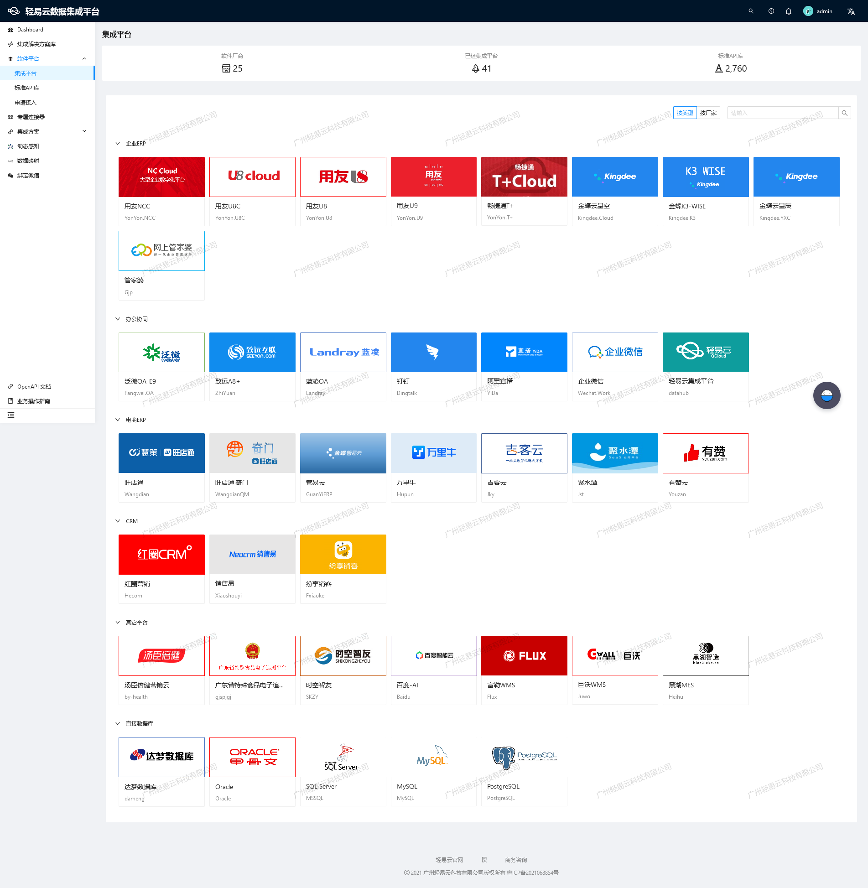Select the 畅捷通T+ Cloud logo
This screenshot has height=888, width=868.
coord(524,177)
